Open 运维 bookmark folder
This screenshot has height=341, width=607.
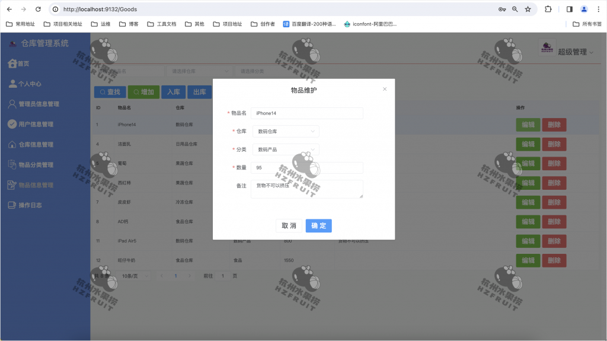(x=101, y=24)
